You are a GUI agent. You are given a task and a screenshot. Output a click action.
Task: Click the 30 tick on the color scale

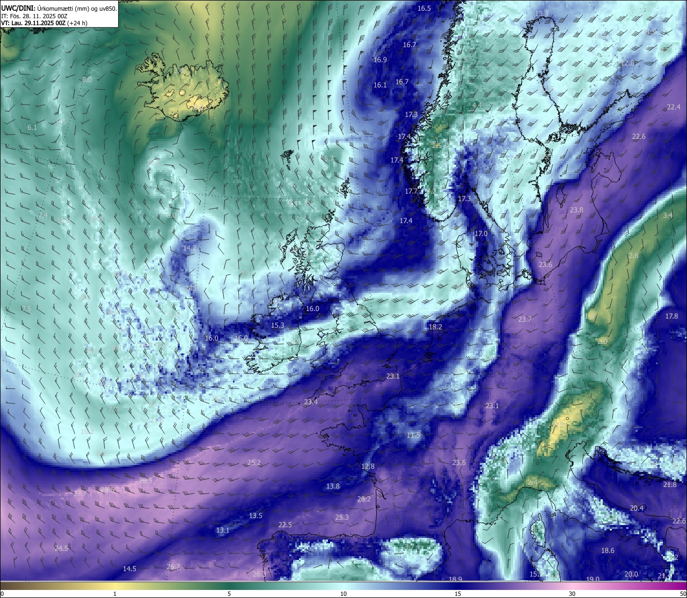tap(572, 594)
